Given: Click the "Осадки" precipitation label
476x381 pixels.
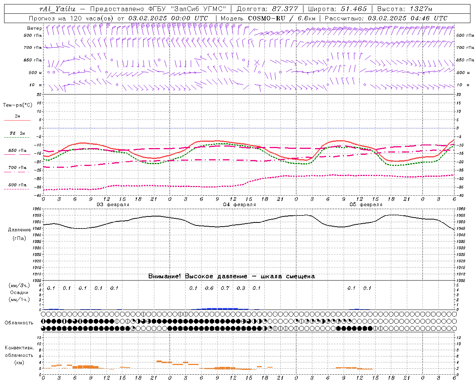Looking at the screenshot, I should click(19, 293).
